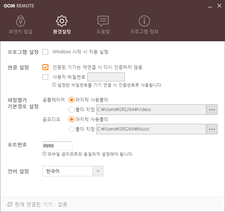225x212 pixels.
Task: Click the 파일열기 기본경로 설정 label
Action: coord(23,103)
